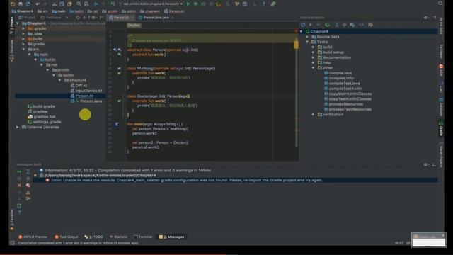Expand the verification task group
The height and width of the screenshot is (255, 453).
tap(314, 115)
